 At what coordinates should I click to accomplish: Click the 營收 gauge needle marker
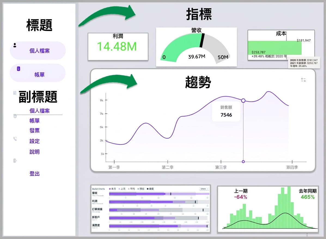[x=202, y=40]
